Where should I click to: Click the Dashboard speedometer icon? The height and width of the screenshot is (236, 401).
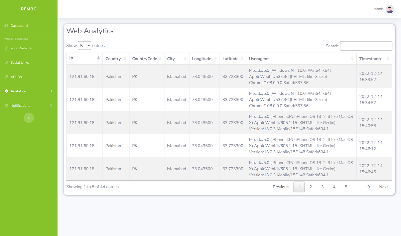click(6, 26)
